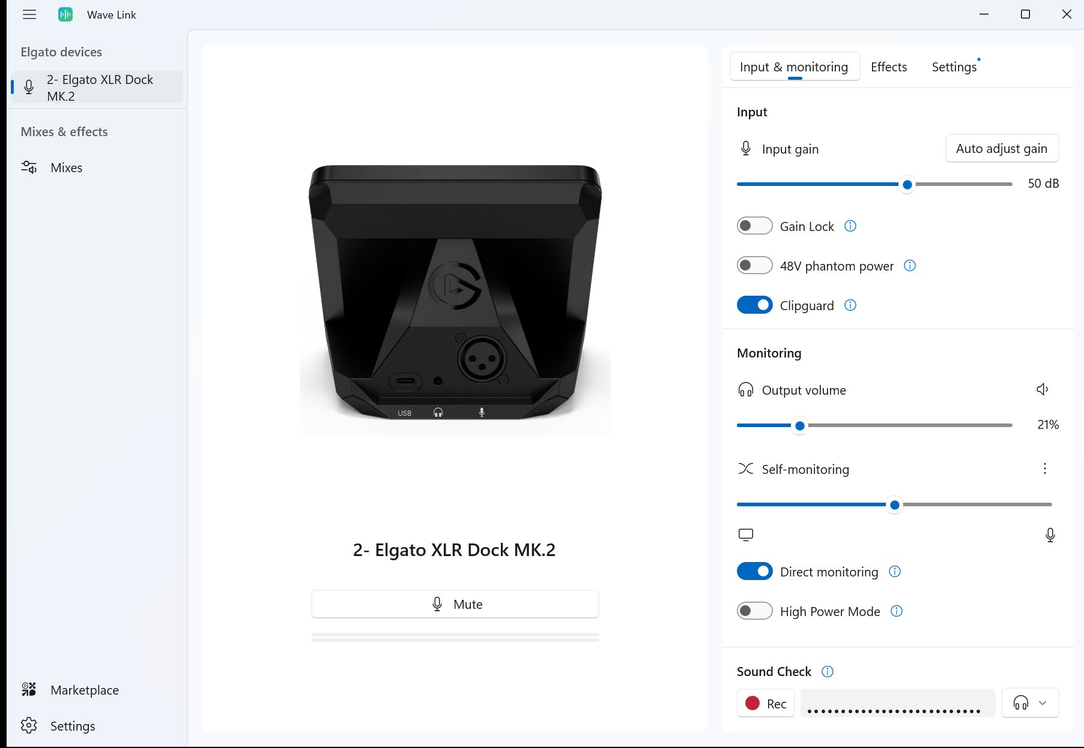Expand the Sound Check headphone output dropdown

1029,703
